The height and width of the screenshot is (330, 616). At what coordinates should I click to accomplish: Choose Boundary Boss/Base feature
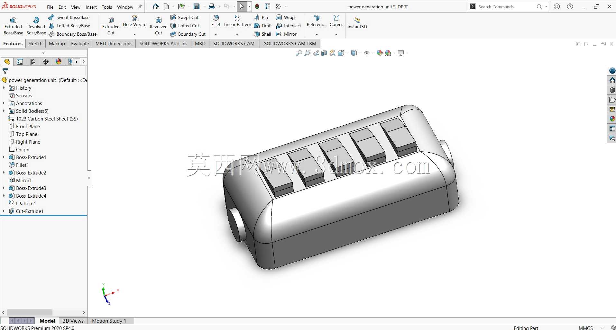[x=72, y=34]
